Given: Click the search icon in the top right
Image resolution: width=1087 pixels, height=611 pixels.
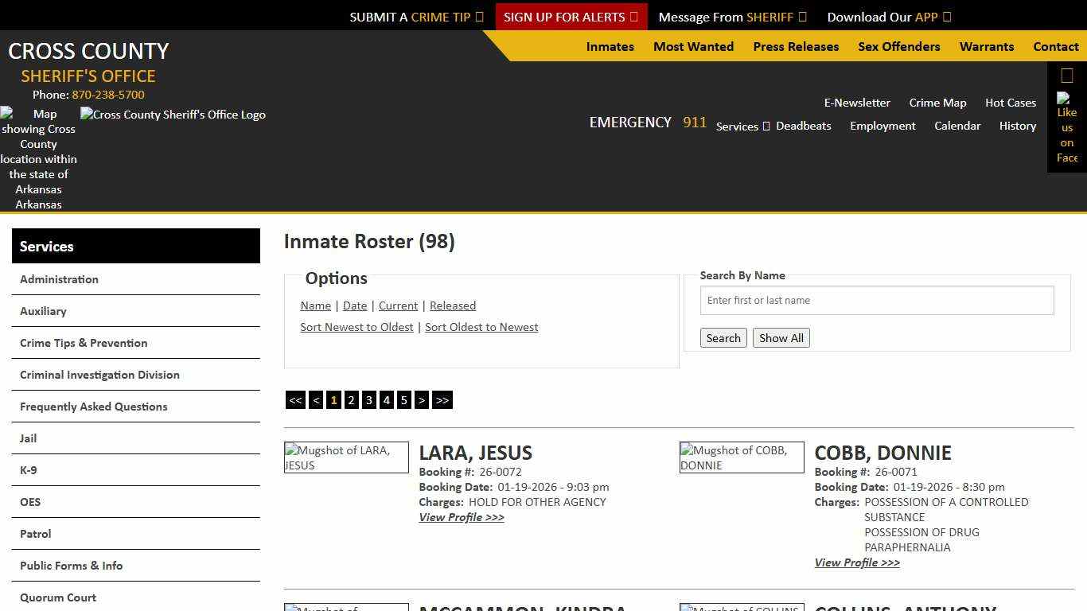Looking at the screenshot, I should tap(1066, 74).
